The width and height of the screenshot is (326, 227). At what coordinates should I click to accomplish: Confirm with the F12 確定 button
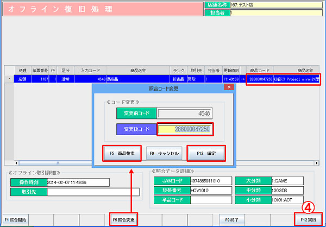tap(206, 154)
